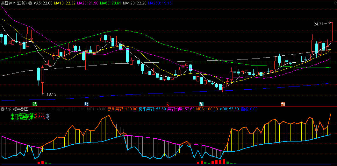Click the 深桑达A (日线) chart title

14,3
